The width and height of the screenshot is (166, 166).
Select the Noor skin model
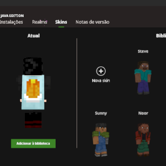pos(143,140)
